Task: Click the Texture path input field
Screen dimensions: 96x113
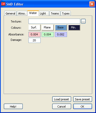Action: pyautogui.click(x=54, y=21)
